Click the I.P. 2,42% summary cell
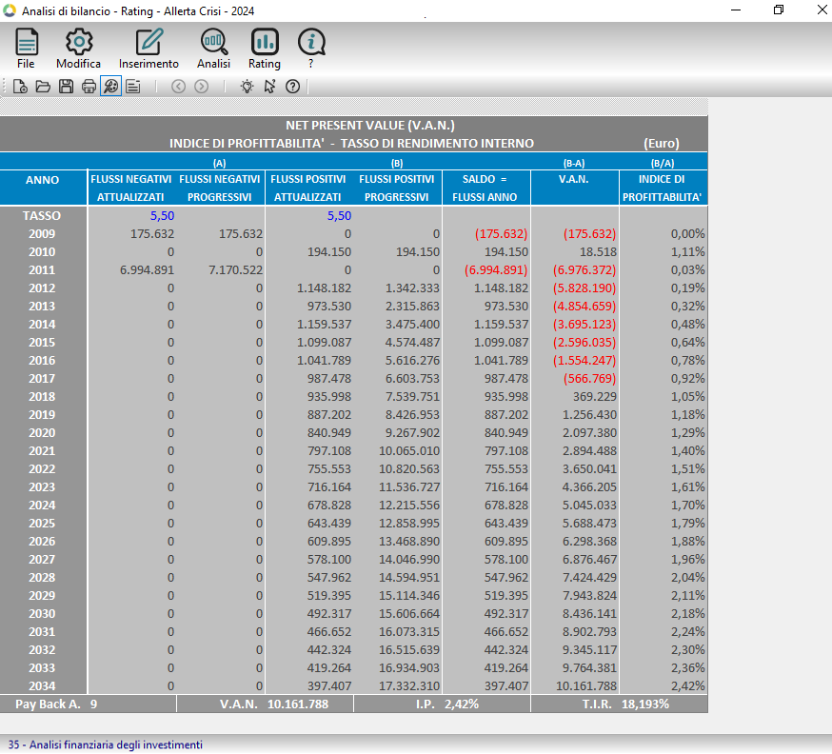Image resolution: width=832 pixels, height=754 pixels. click(x=442, y=704)
